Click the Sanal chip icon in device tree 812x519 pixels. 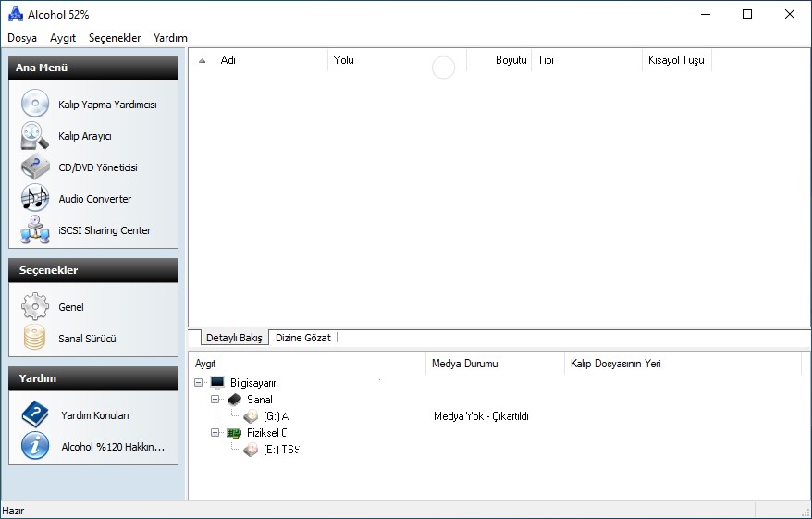click(234, 400)
